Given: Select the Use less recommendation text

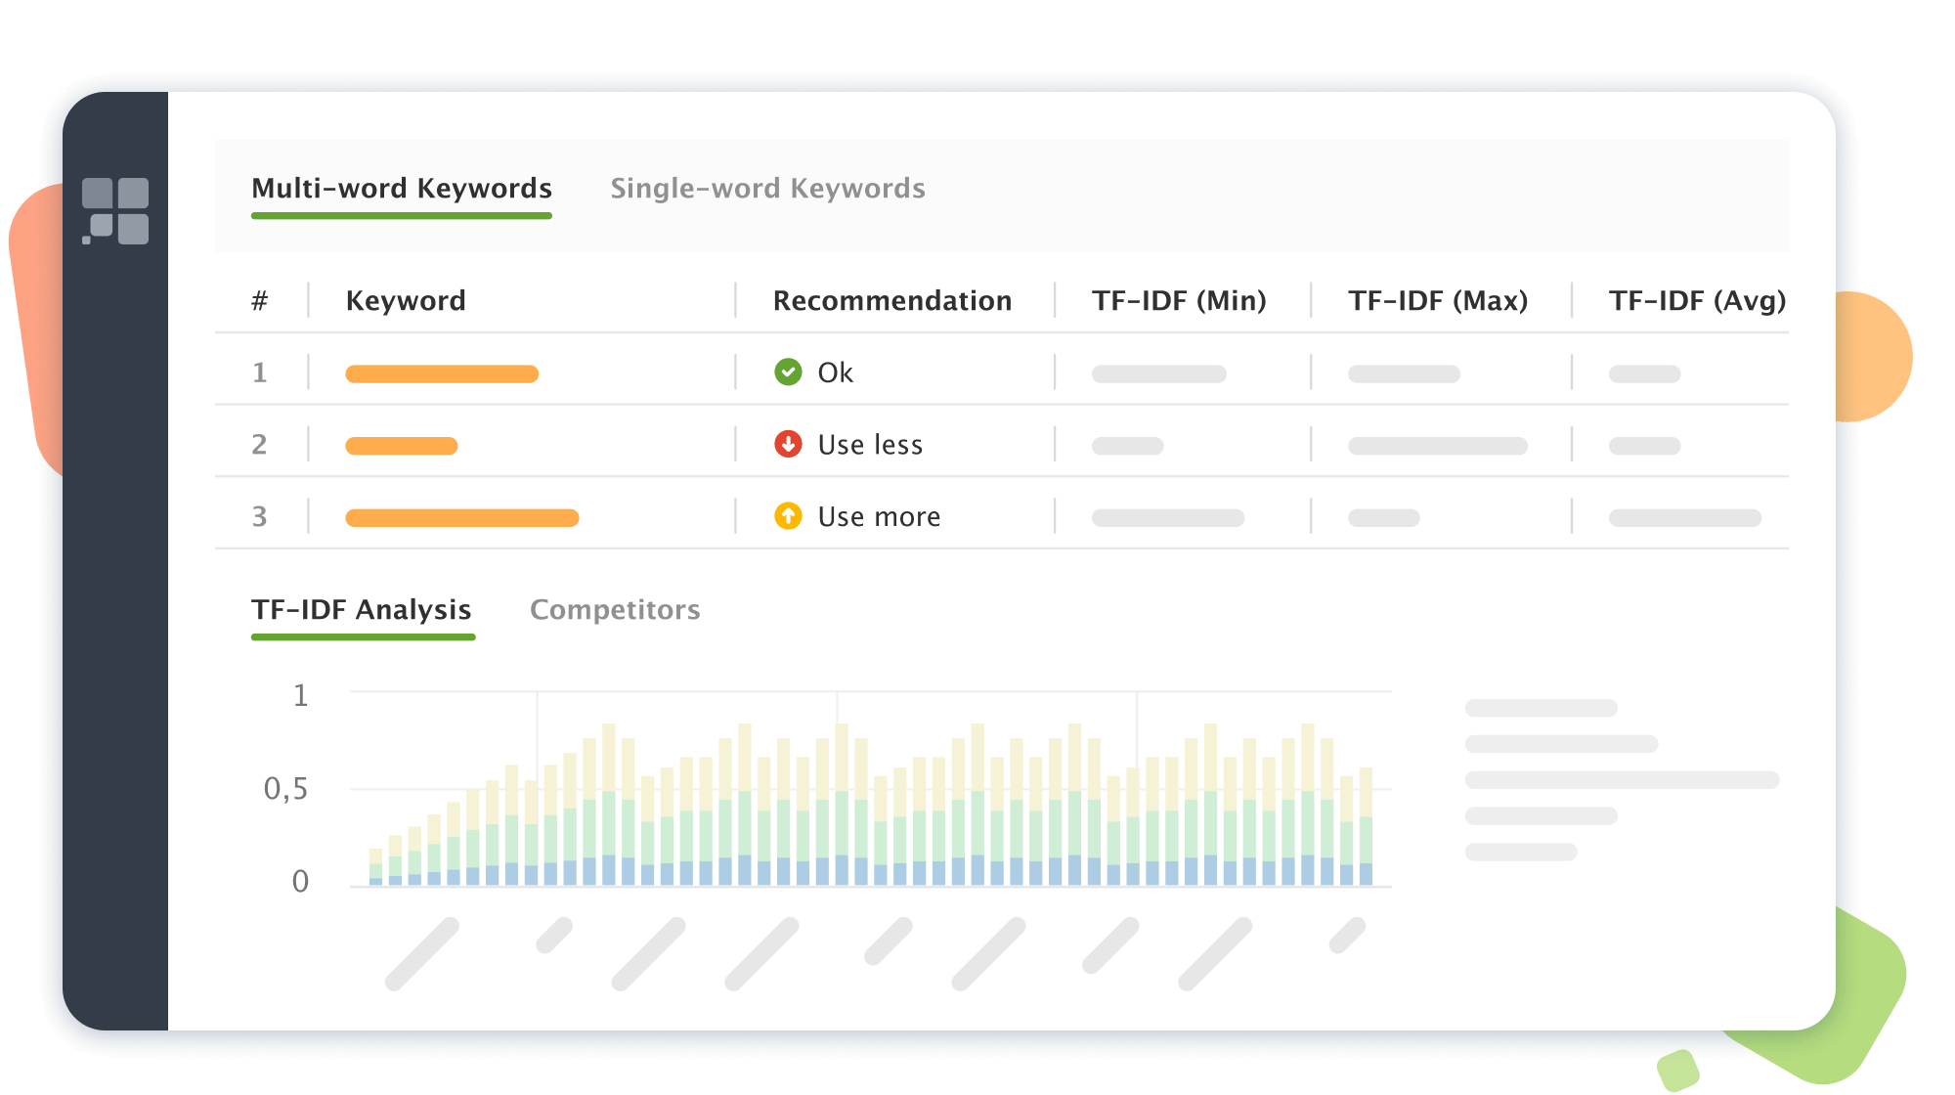Looking at the screenshot, I should pyautogui.click(x=870, y=445).
